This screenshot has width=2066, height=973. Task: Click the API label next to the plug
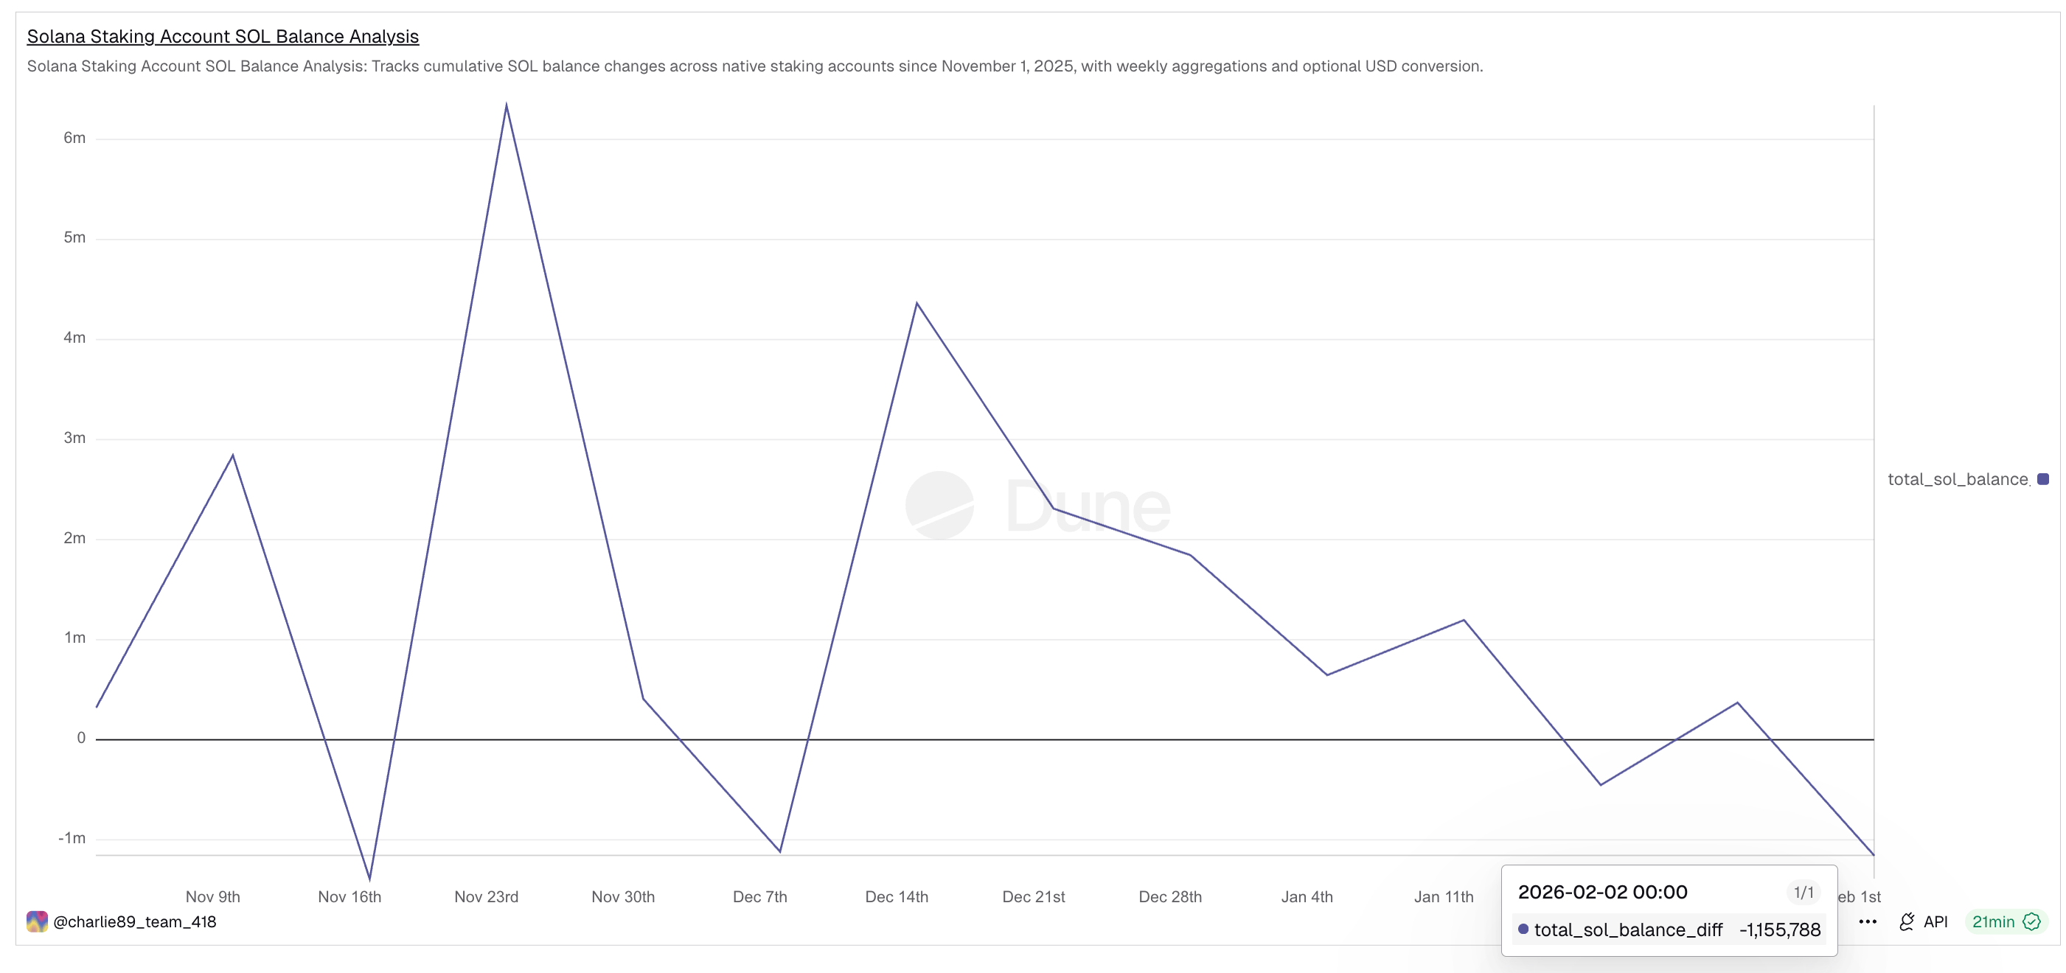(x=1935, y=921)
